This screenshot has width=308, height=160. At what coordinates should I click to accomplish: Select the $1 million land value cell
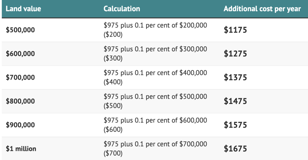[21, 149]
